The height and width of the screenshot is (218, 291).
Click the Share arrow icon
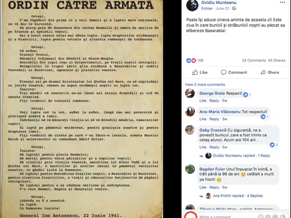[263, 73]
